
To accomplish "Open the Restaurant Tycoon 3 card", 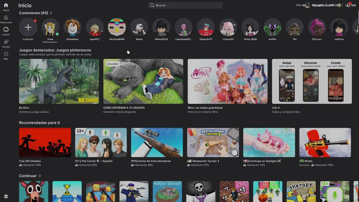I will click(213, 143).
